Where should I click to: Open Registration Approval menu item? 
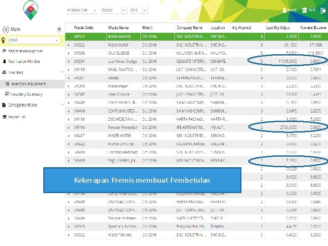pos(26,51)
